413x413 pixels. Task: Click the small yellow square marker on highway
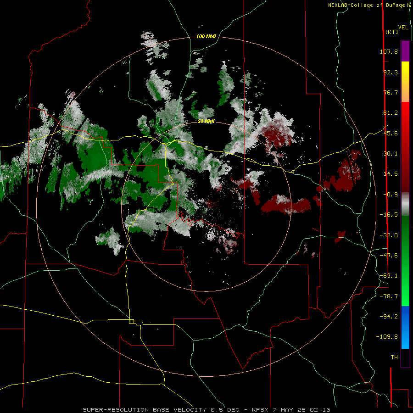(x=131, y=321)
